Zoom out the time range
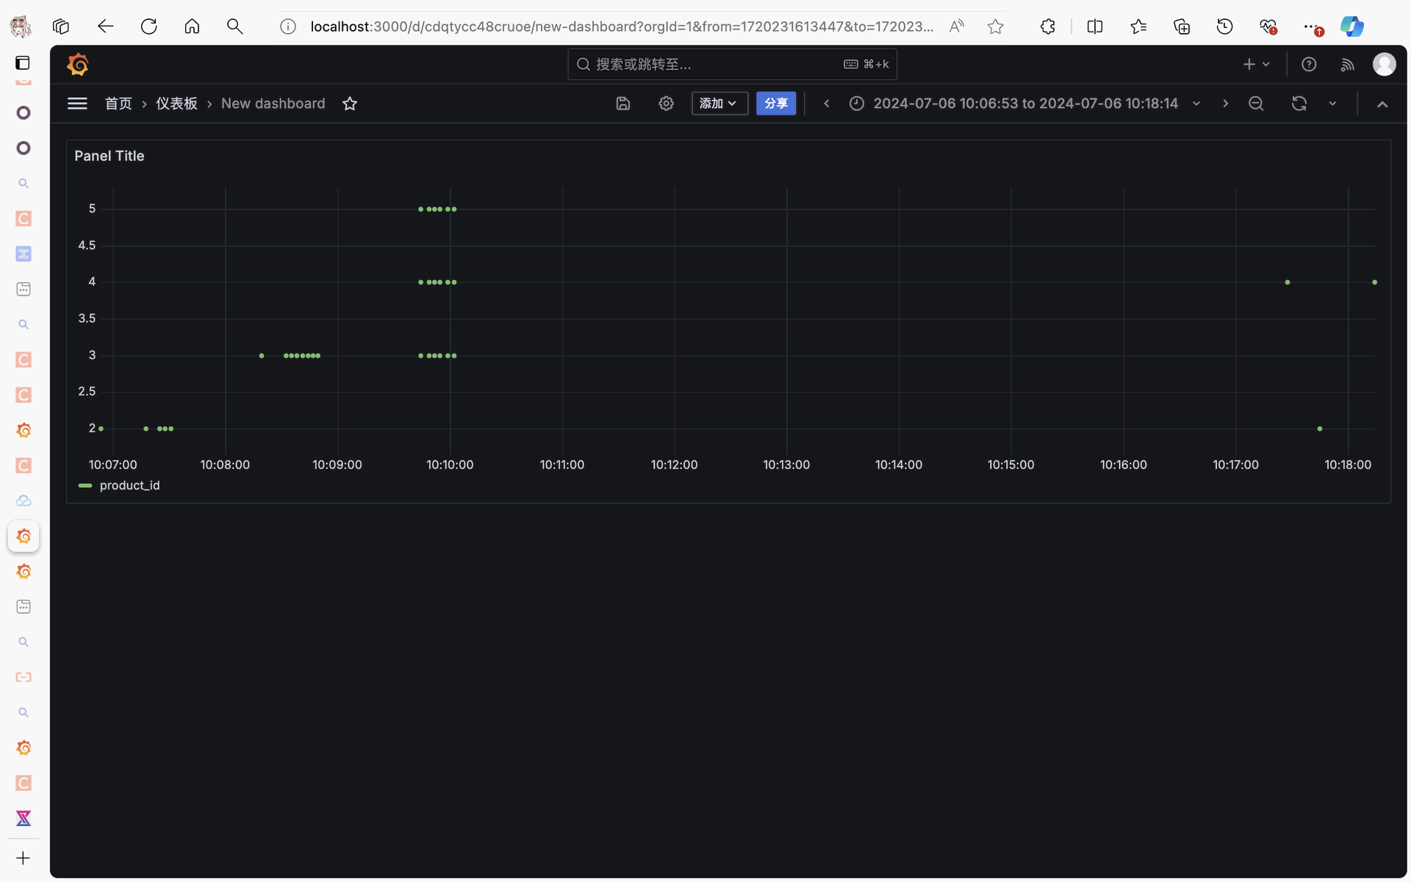 [x=1256, y=104]
